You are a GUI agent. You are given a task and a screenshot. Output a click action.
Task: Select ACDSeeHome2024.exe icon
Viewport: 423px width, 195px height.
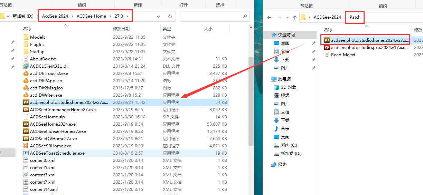click(26, 124)
